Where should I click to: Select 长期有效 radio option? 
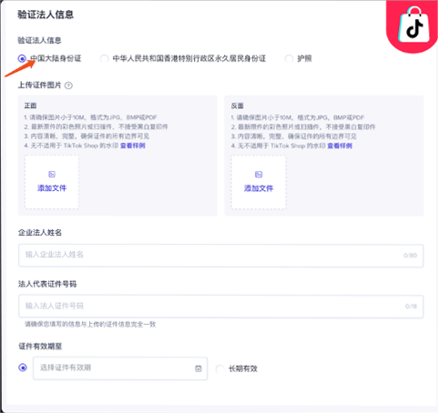219,369
